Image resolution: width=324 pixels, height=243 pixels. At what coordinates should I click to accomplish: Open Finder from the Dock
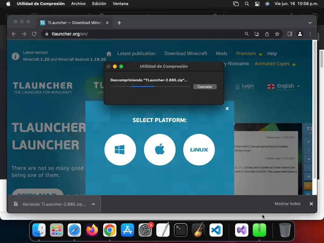click(39, 230)
